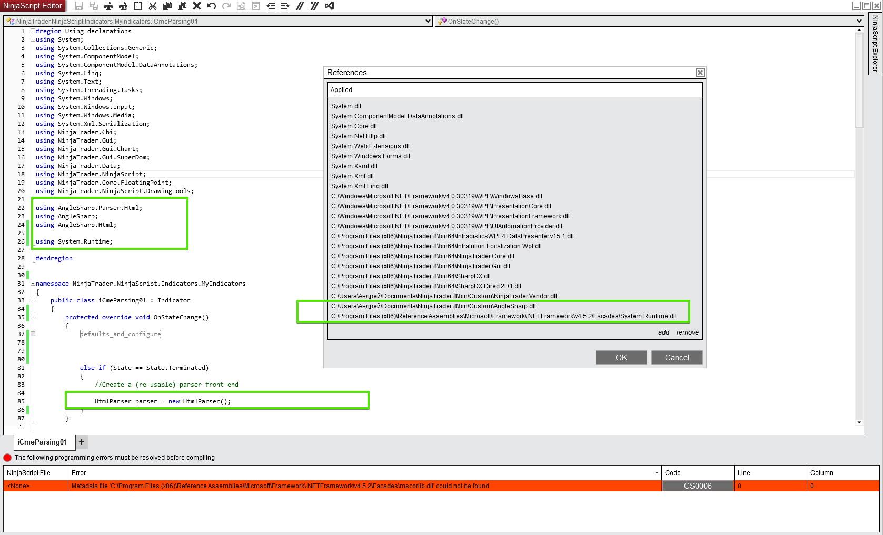Sort the errors by the Error column

pos(364,473)
